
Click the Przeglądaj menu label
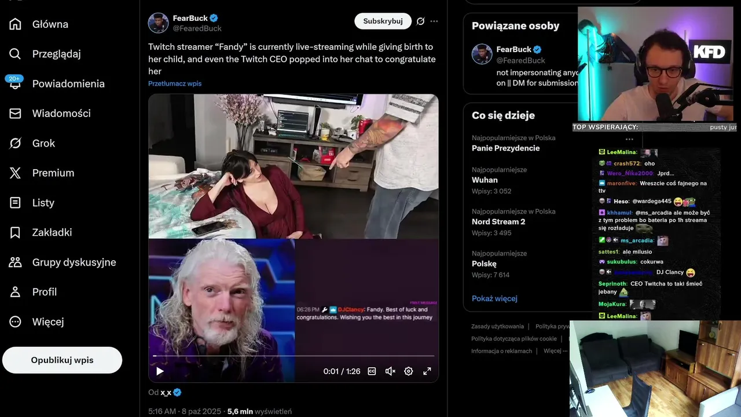pos(57,54)
